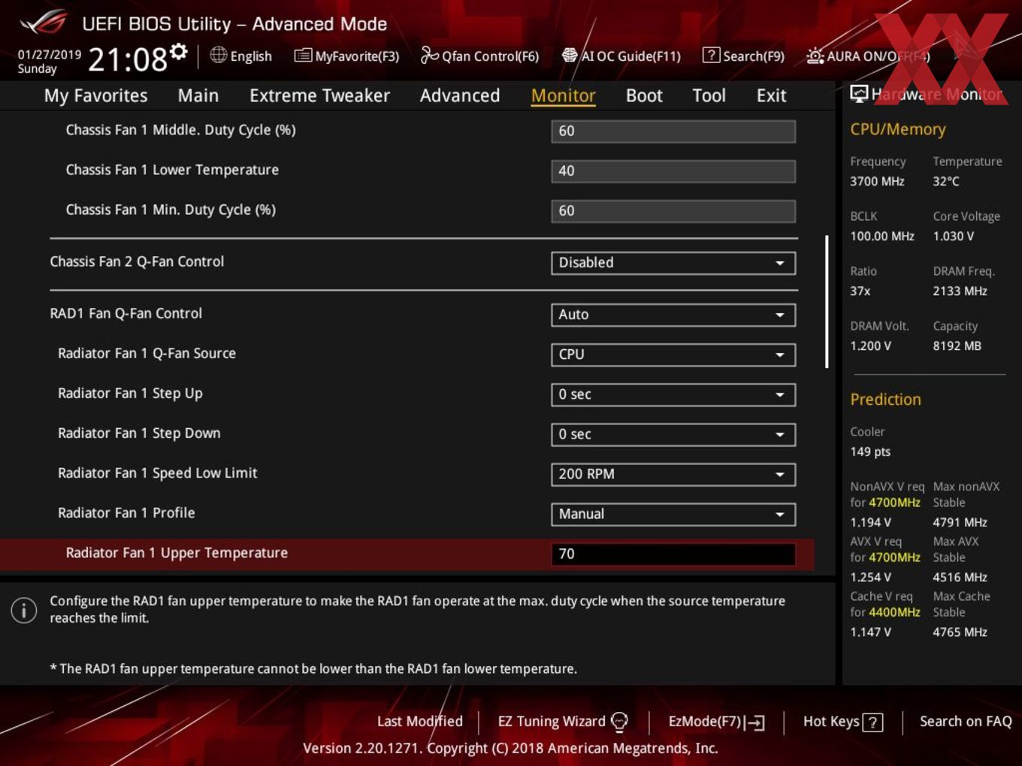
Task: Open the clock settings gear icon
Action: (178, 51)
